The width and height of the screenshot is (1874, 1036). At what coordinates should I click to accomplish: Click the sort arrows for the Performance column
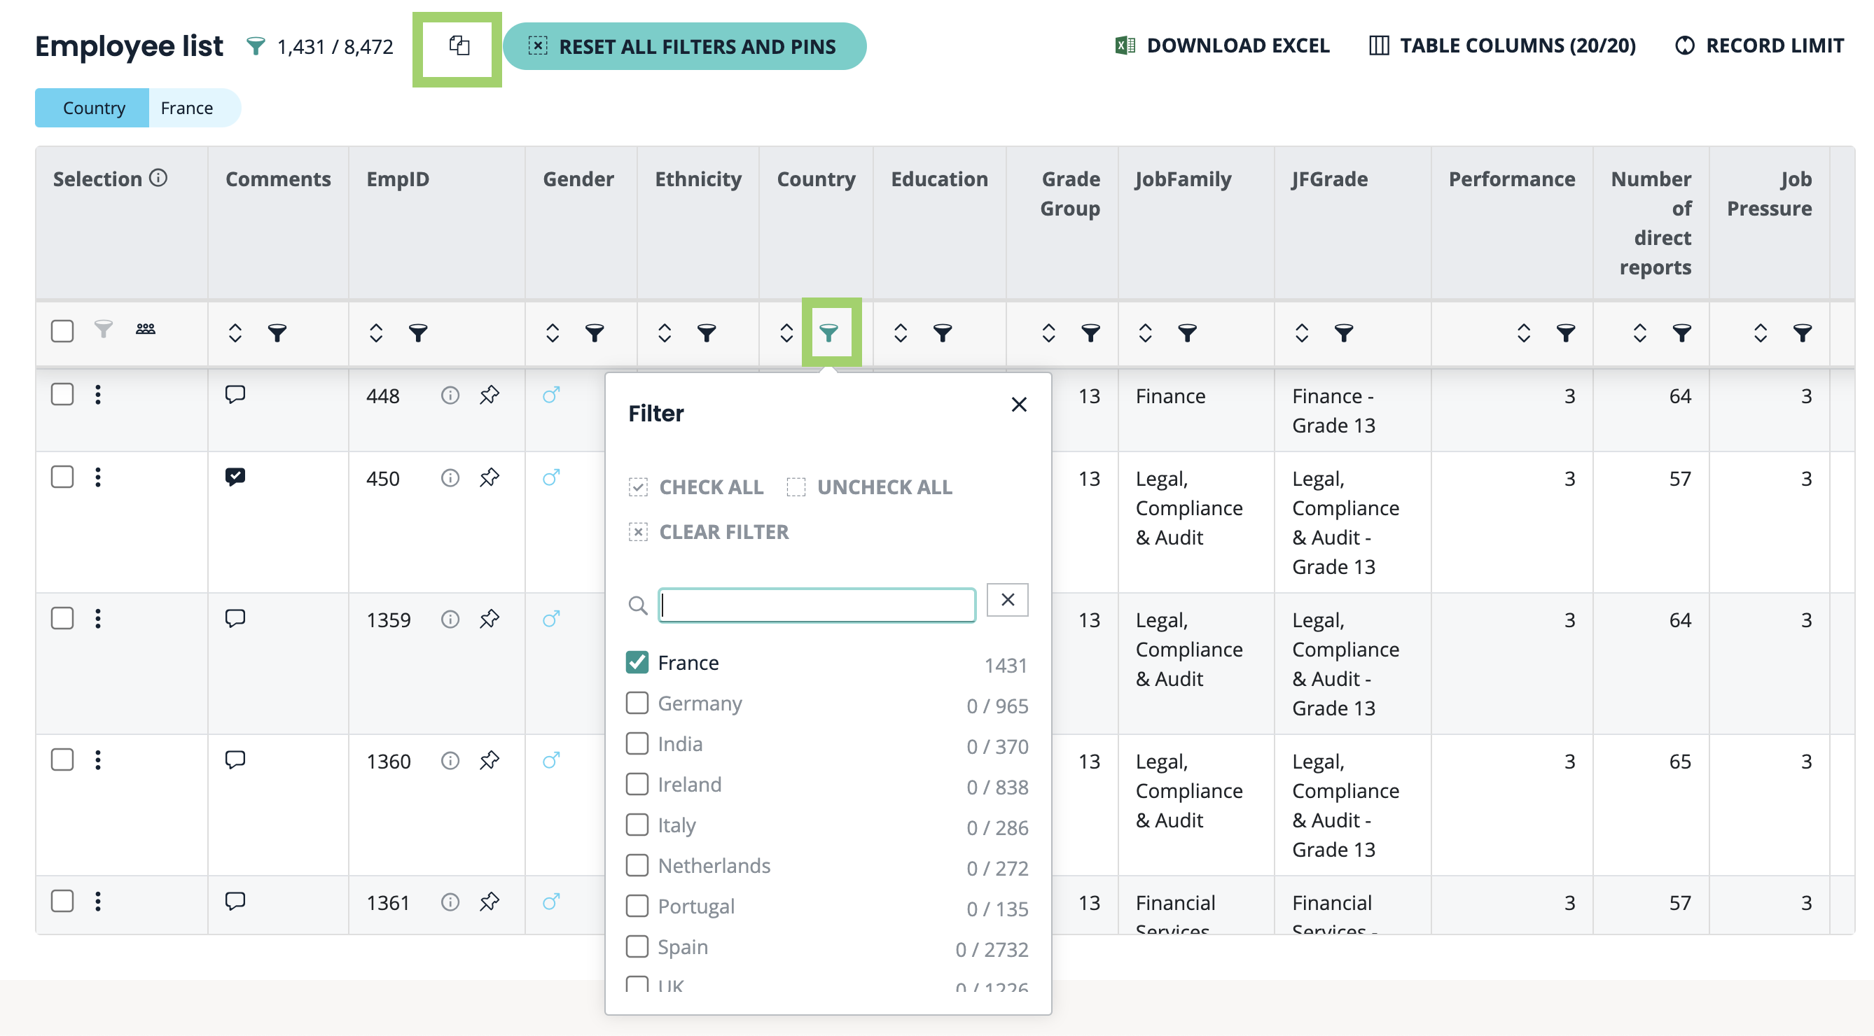coord(1523,333)
